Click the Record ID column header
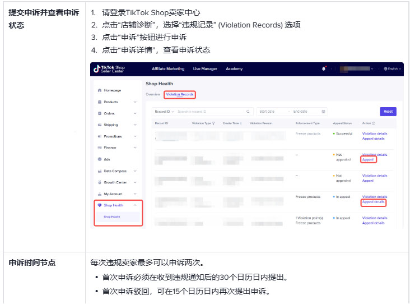The width and height of the screenshot is (410, 304). tap(161, 123)
